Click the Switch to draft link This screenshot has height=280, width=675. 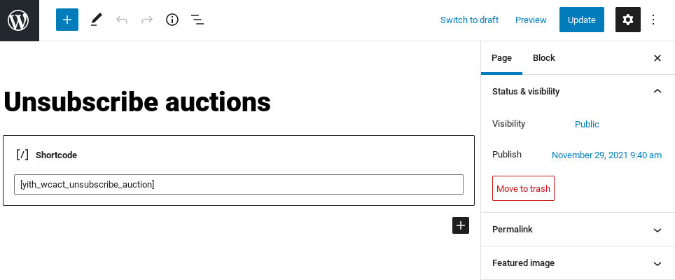[469, 20]
